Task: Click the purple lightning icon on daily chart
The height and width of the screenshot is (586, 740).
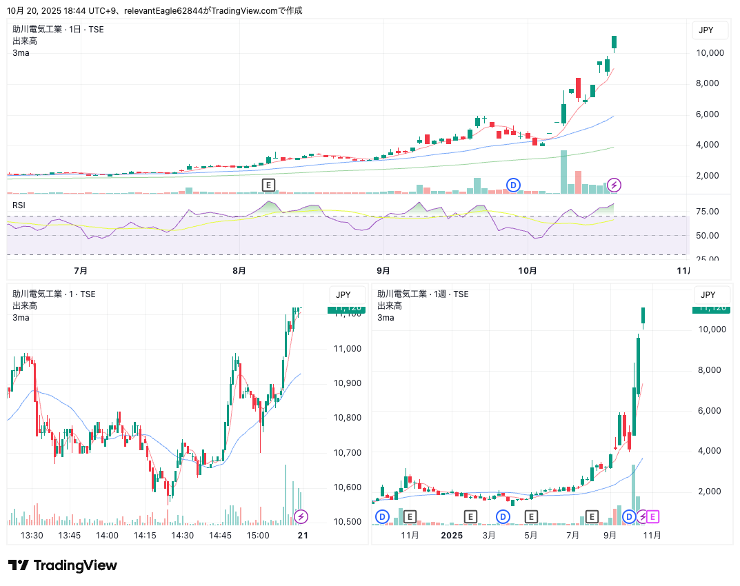Action: click(x=614, y=185)
